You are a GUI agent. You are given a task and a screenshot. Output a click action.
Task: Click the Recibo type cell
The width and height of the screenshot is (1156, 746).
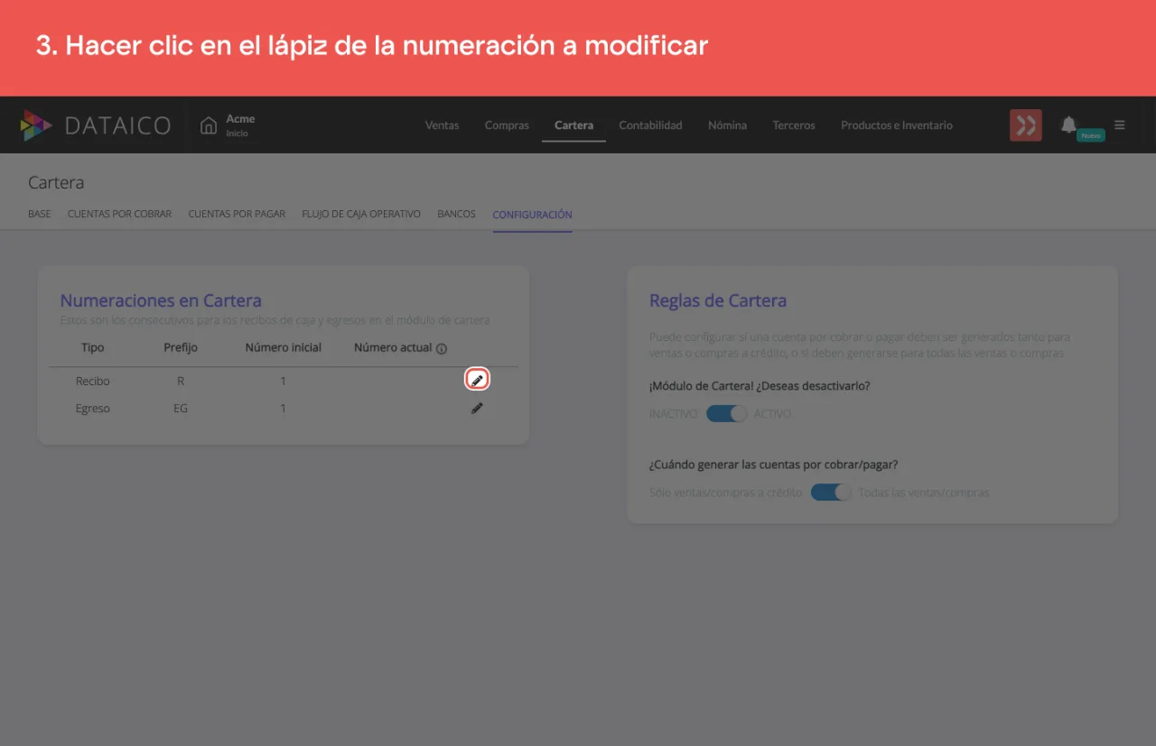pos(93,382)
